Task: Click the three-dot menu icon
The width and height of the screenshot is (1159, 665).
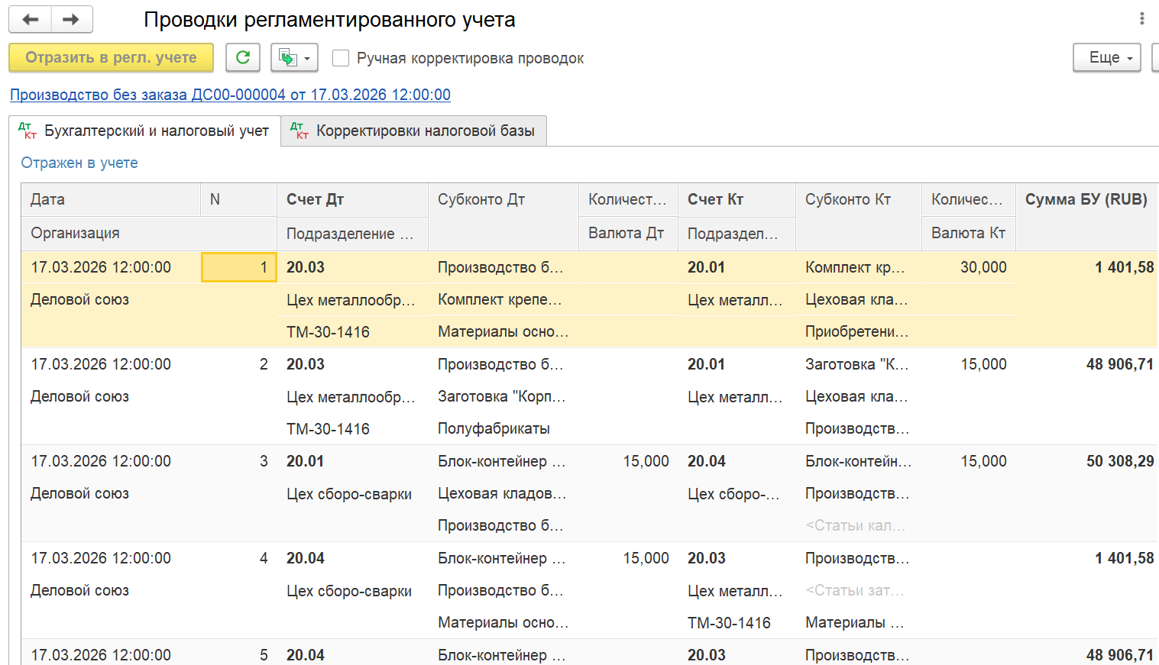Action: pos(1142,19)
